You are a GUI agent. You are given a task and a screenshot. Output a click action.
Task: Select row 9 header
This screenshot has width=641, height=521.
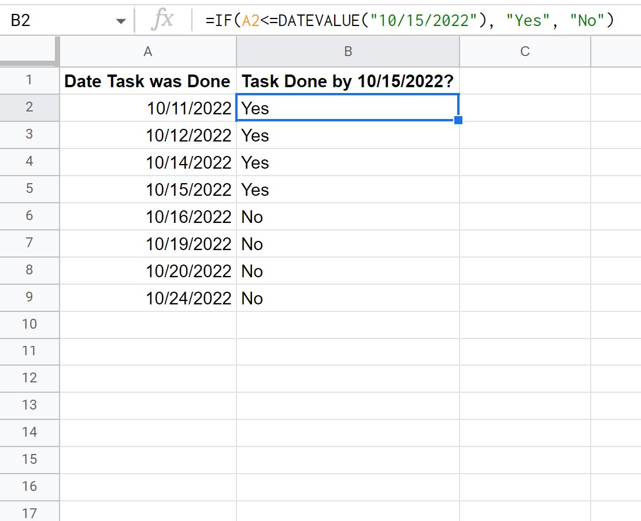point(29,297)
